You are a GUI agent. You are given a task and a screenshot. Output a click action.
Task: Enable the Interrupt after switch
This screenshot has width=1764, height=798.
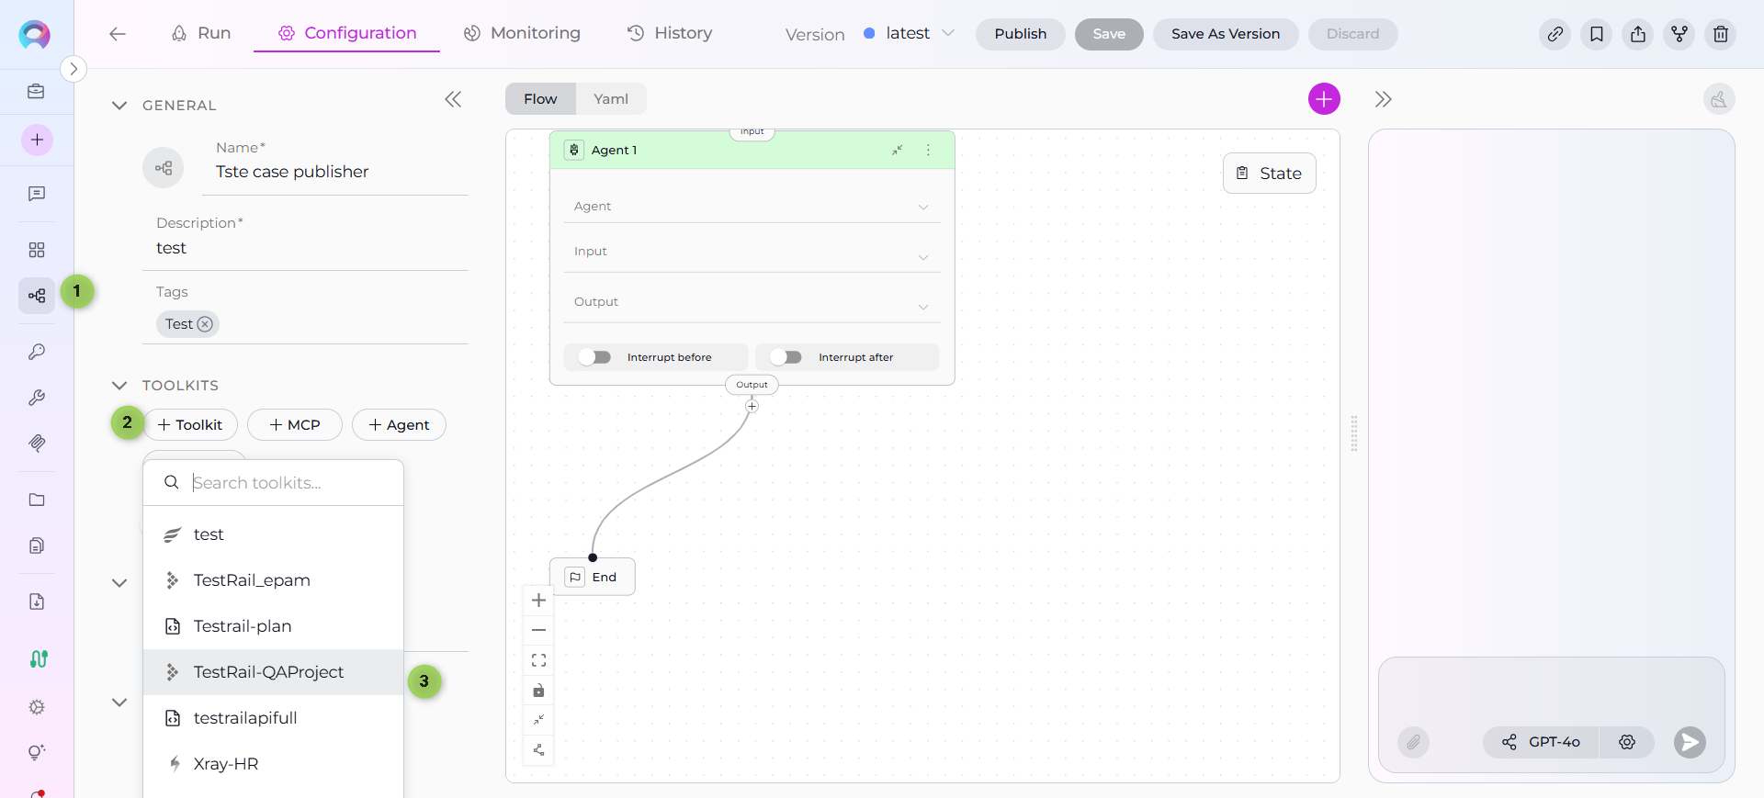pyautogui.click(x=786, y=357)
